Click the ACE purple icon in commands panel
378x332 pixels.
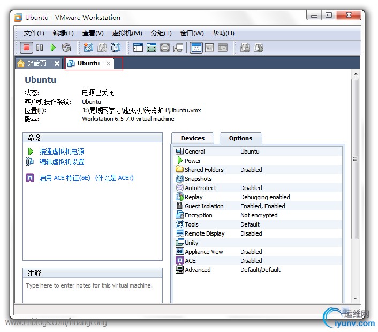[x=30, y=178]
